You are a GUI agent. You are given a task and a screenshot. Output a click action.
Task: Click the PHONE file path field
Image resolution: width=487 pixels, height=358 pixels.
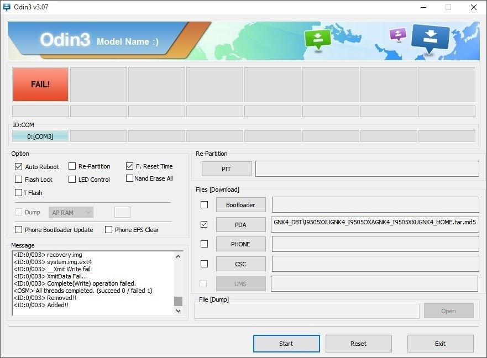click(x=375, y=244)
